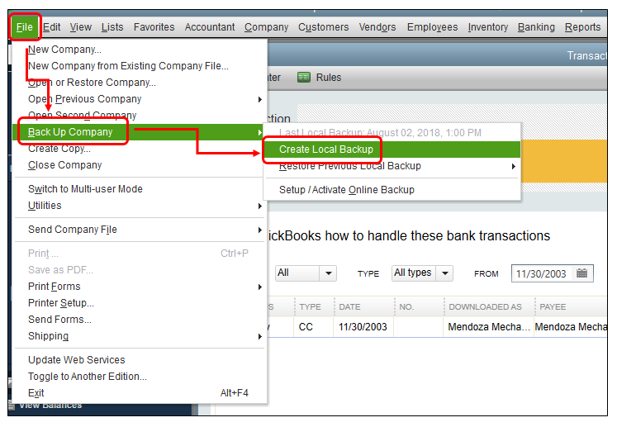
Task: Open the Employees menu
Action: (x=433, y=27)
